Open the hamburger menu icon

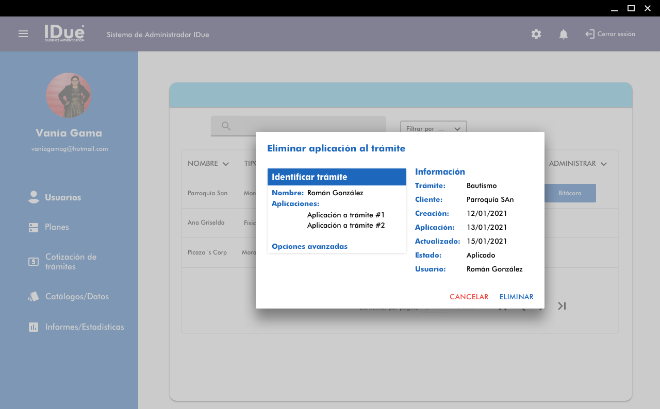23,34
